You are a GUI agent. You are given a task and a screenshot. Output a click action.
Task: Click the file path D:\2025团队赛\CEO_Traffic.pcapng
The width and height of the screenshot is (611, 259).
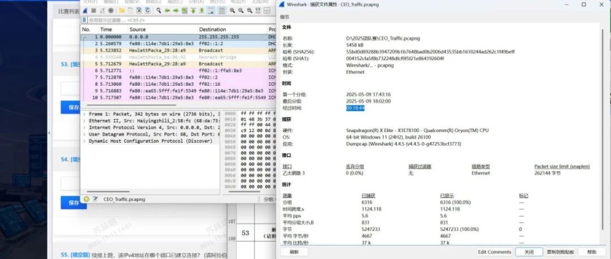[382, 38]
